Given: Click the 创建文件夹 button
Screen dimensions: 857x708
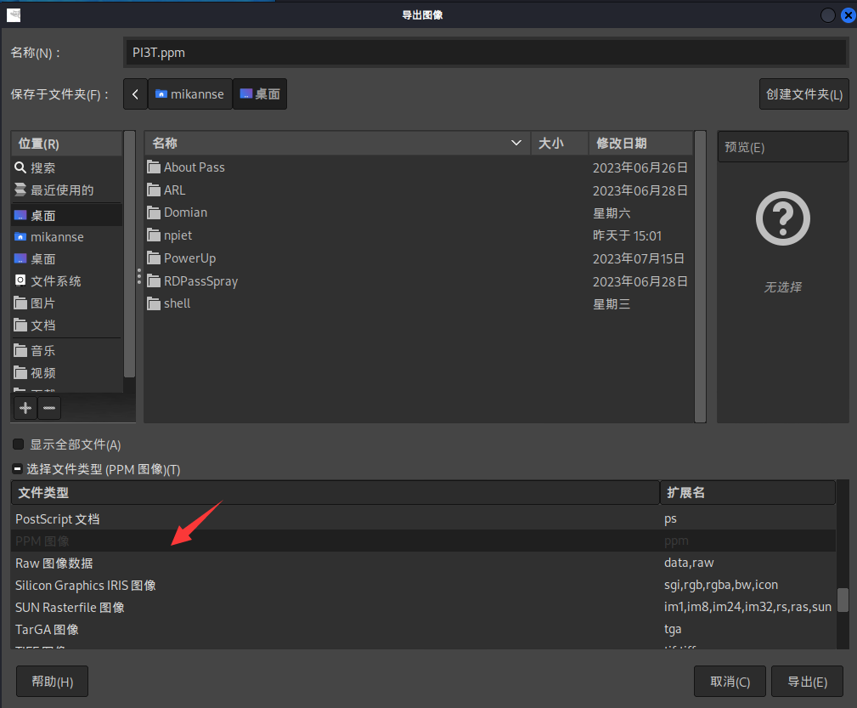Looking at the screenshot, I should 804,94.
